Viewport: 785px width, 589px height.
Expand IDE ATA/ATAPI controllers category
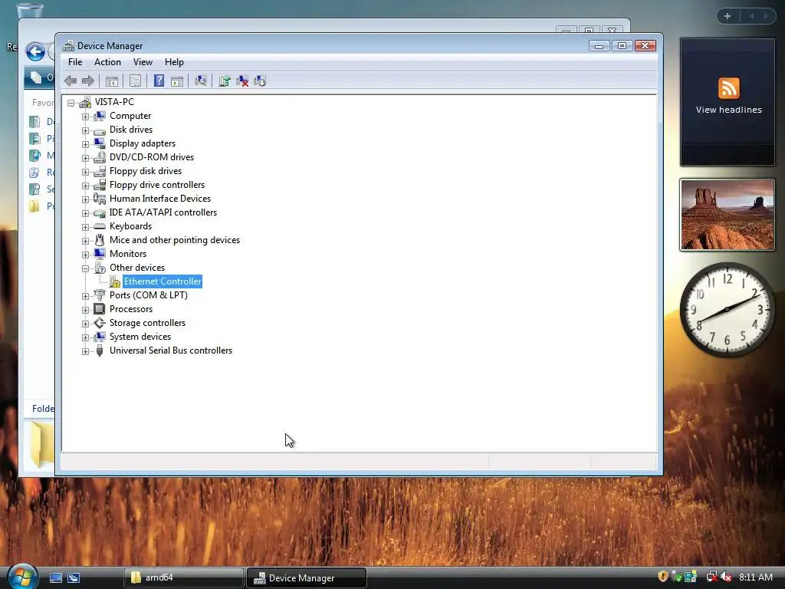86,213
